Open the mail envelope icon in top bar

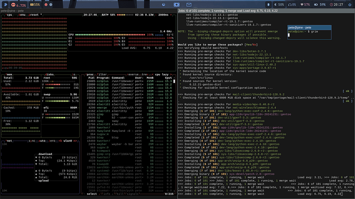click(189, 5)
